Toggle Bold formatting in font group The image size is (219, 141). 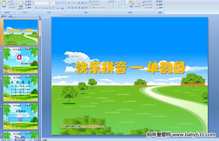(x=36, y=8)
